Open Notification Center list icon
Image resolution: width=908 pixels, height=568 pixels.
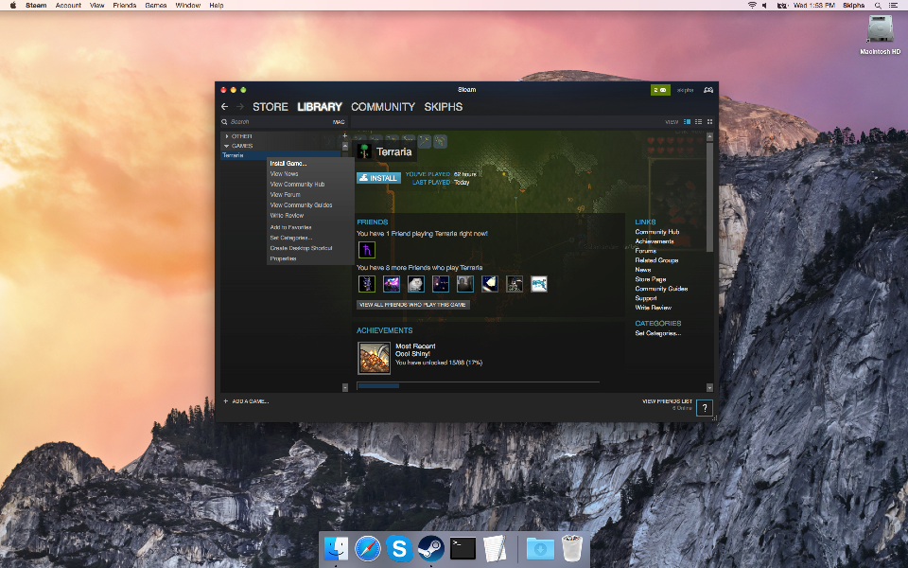(893, 6)
